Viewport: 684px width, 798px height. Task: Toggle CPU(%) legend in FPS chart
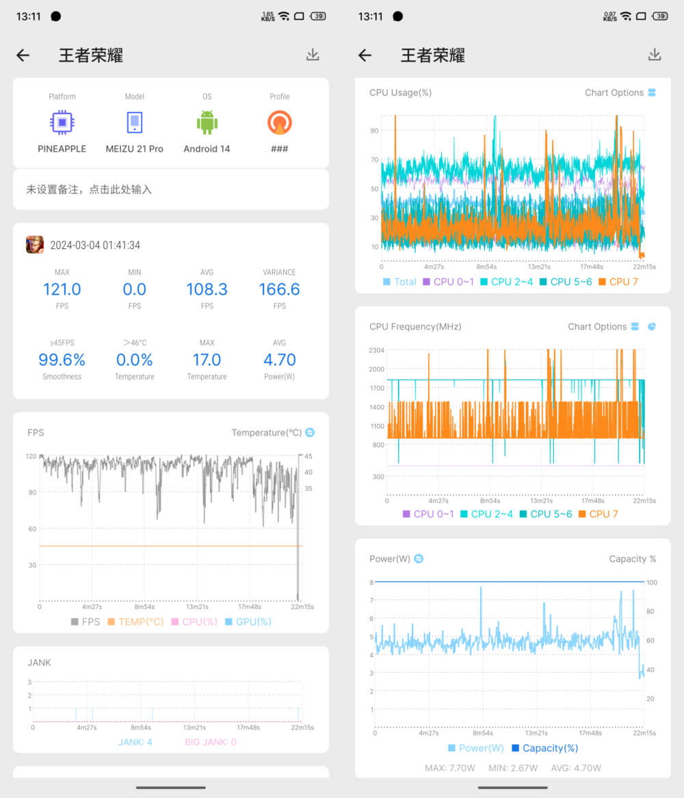(194, 622)
